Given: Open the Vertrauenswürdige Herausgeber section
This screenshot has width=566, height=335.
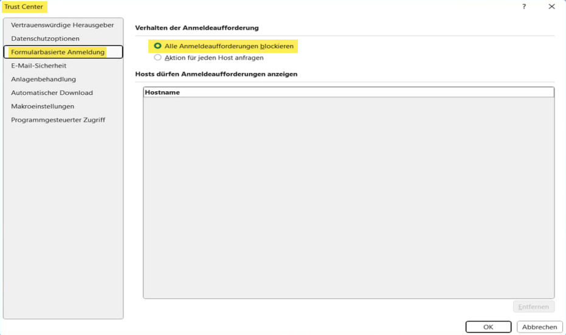Looking at the screenshot, I should (x=62, y=25).
